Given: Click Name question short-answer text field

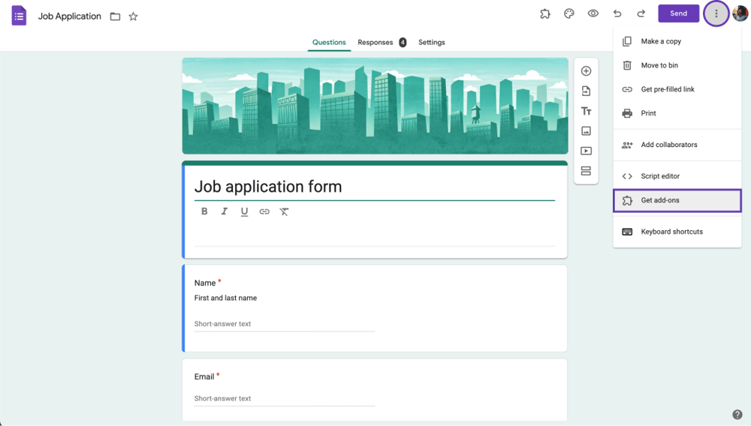Looking at the screenshot, I should (x=284, y=324).
